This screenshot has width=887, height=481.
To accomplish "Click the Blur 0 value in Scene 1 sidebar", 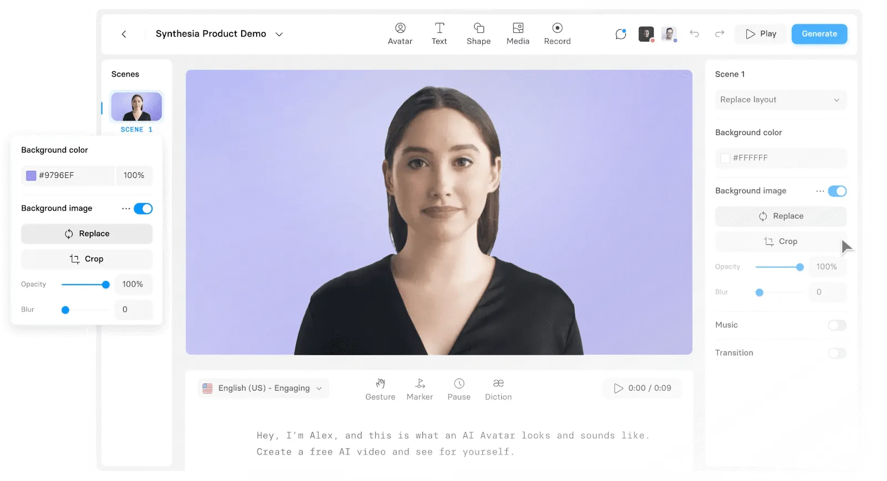I will (827, 292).
